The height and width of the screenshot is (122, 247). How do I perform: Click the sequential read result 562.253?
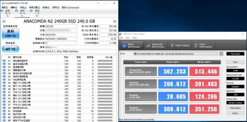[x=173, y=71]
